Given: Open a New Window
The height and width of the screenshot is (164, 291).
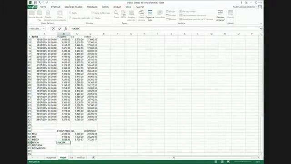Looking at the screenshot, I should [x=141, y=15].
